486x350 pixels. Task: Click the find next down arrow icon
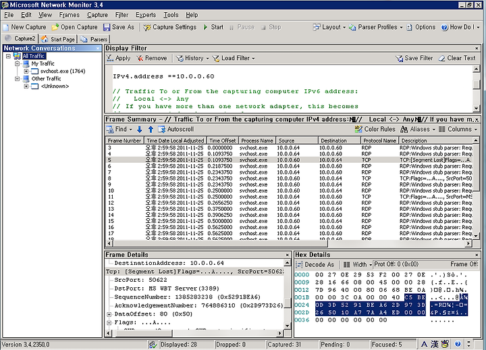coord(140,129)
